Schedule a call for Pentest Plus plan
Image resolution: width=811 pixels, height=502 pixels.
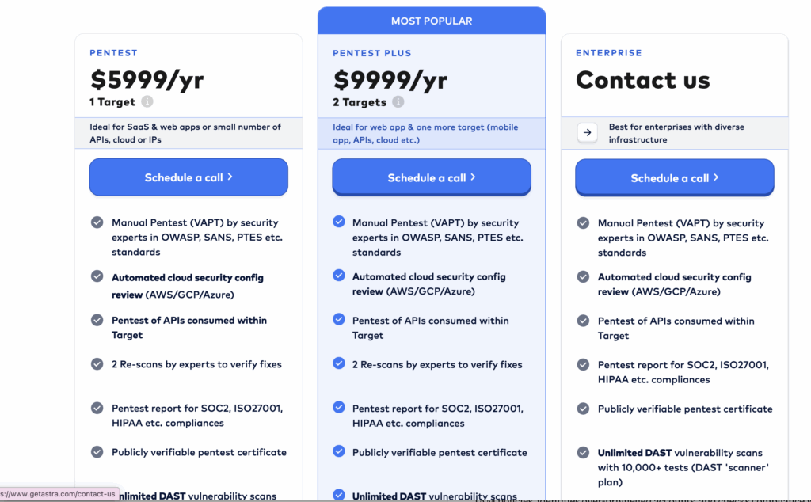coord(432,177)
